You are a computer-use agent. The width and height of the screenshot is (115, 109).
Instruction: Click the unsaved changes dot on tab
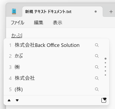click(x=96, y=12)
